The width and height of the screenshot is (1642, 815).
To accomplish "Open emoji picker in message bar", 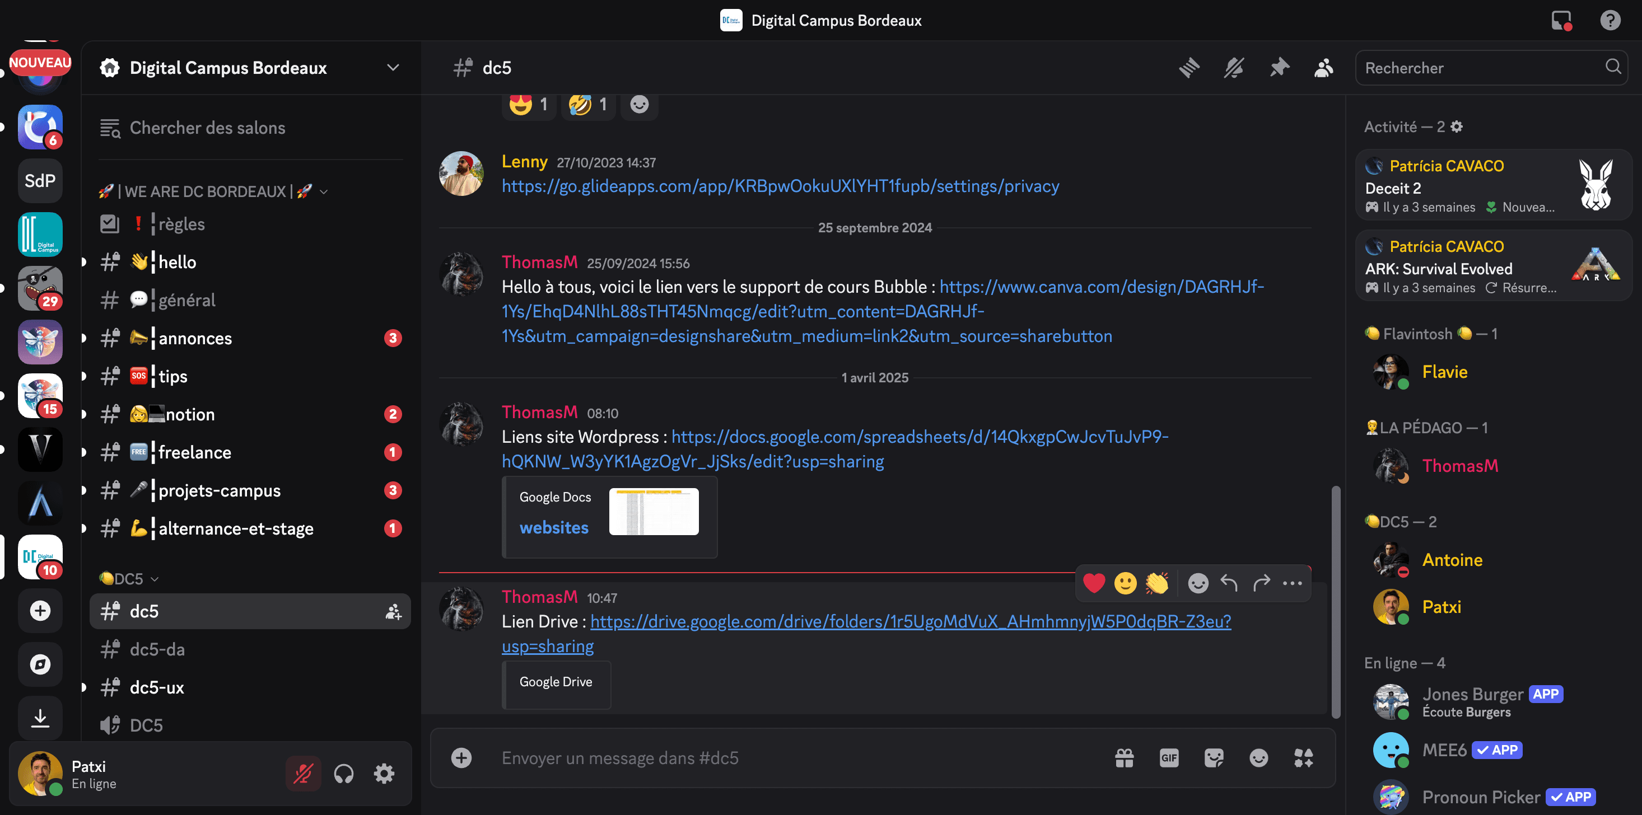I will point(1258,758).
